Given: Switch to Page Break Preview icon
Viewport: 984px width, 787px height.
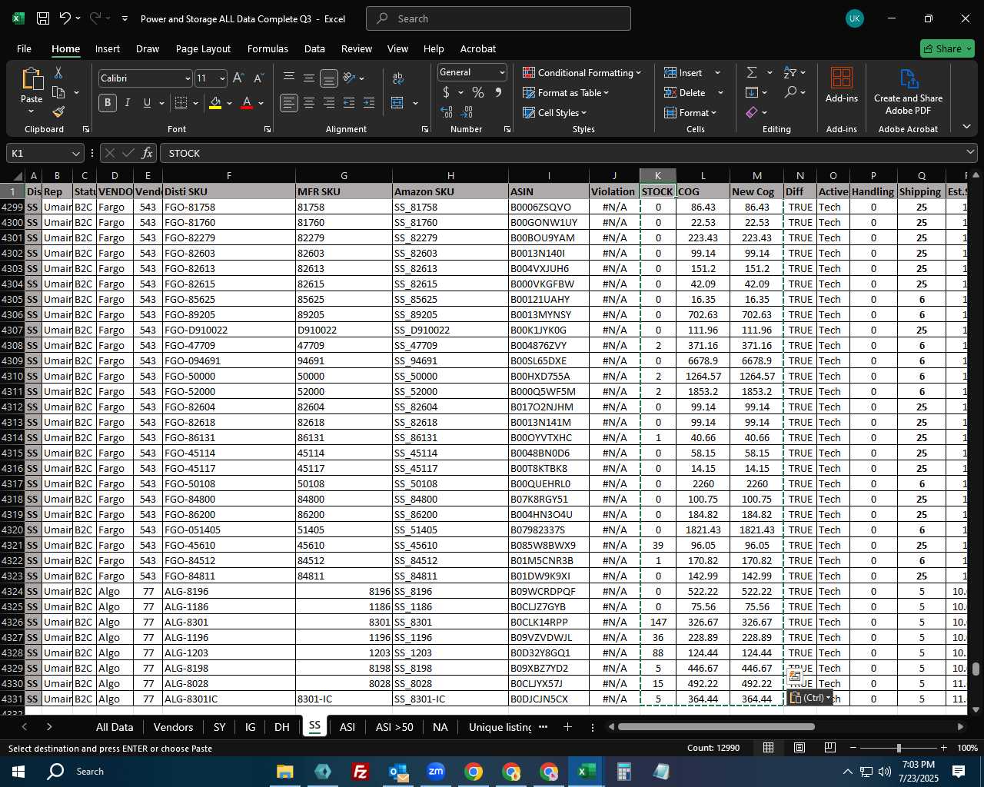Looking at the screenshot, I should click(x=830, y=748).
